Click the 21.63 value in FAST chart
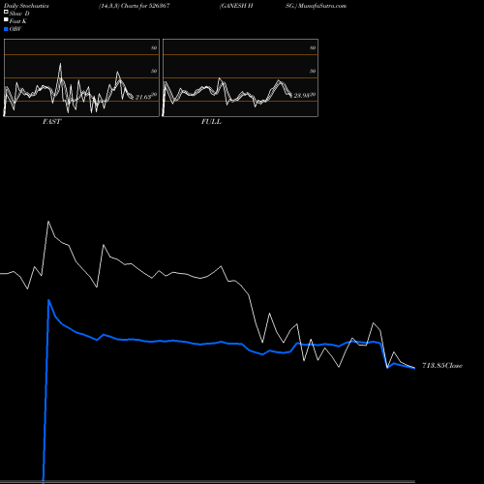This screenshot has height=484, width=484. point(143,97)
